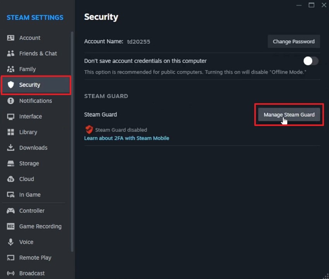This screenshot has width=329, height=279.
Task: Click the red Steam Guard disabled shield icon
Action: (89, 130)
